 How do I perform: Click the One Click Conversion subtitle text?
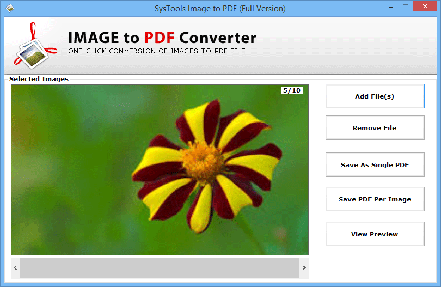click(x=157, y=51)
